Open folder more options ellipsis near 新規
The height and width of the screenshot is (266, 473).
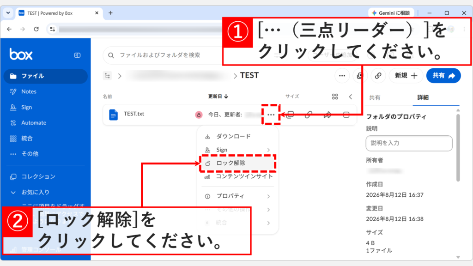[342, 76]
